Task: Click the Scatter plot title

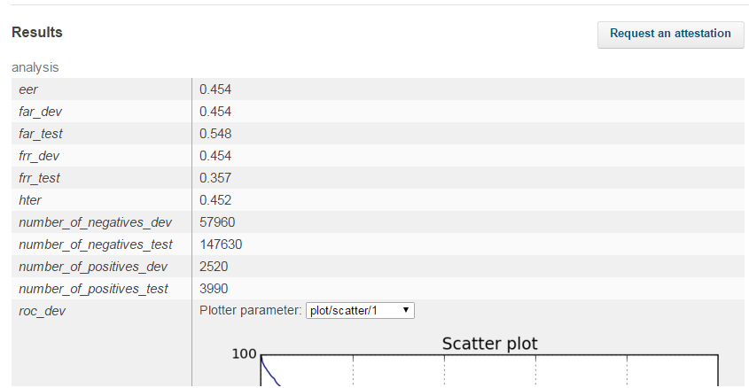Action: (x=489, y=344)
